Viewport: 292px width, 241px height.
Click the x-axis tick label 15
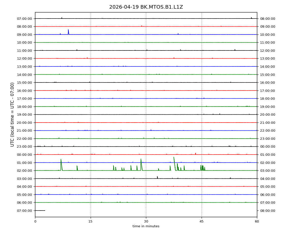click(91, 221)
